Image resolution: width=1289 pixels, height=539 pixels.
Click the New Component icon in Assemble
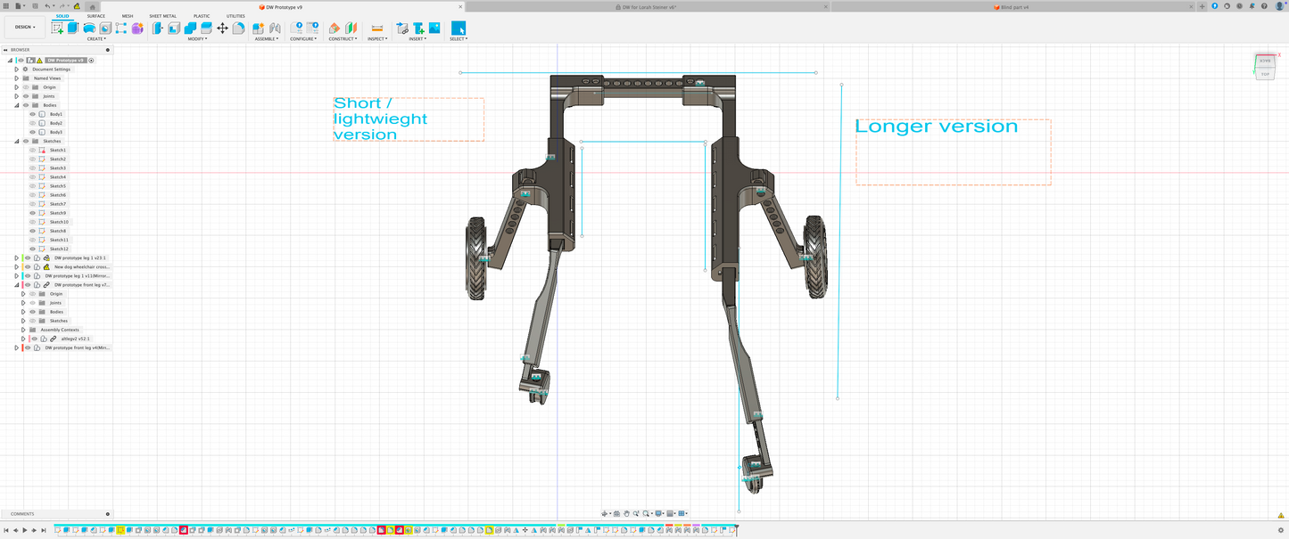(x=259, y=29)
